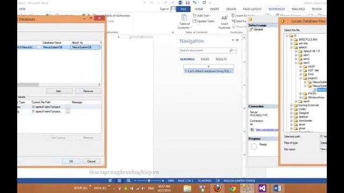Click the 76 WORDS status bar entry
This screenshot has width=344, height=193.
pos(204,181)
